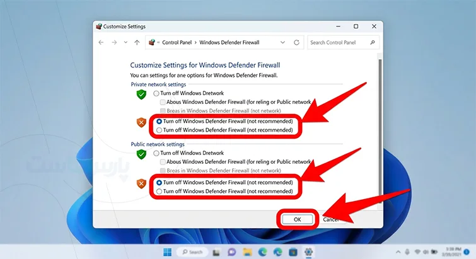Expand the address bar history dropdown

(282, 42)
